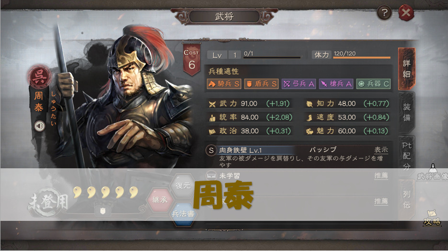
Task: Click the 表示 link for 肉身鉄壁 skill
Action: pos(381,150)
